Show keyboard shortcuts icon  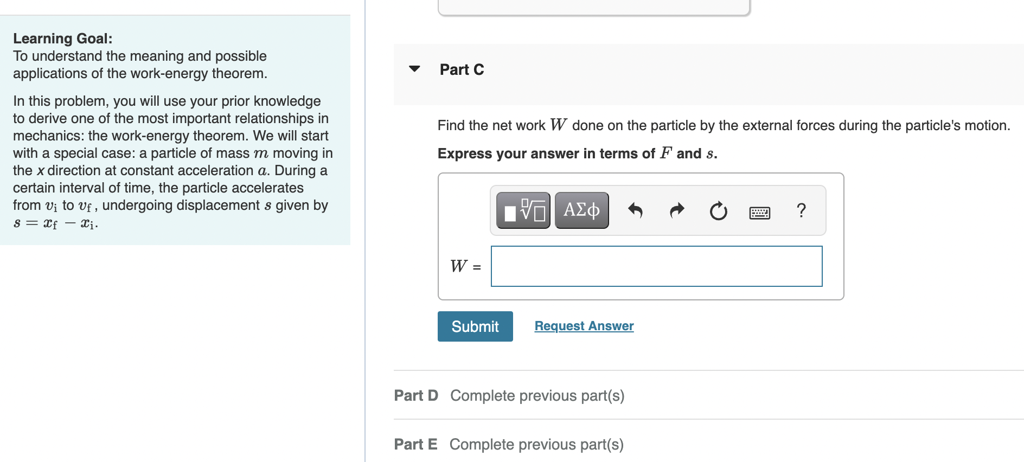coord(759,213)
